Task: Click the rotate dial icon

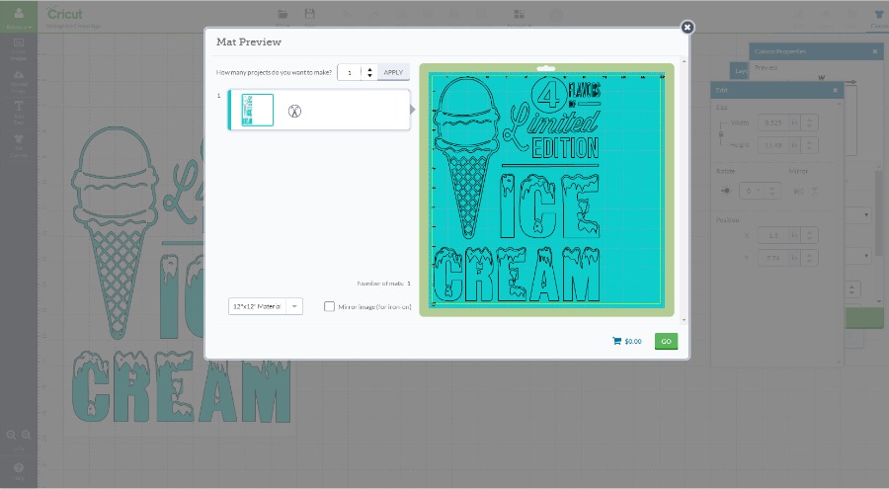Action: click(x=726, y=191)
